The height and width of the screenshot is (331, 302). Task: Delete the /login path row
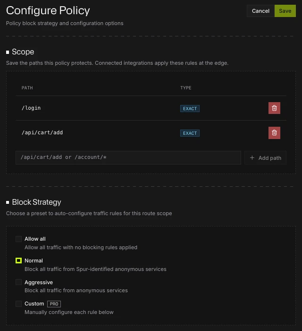[274, 108]
